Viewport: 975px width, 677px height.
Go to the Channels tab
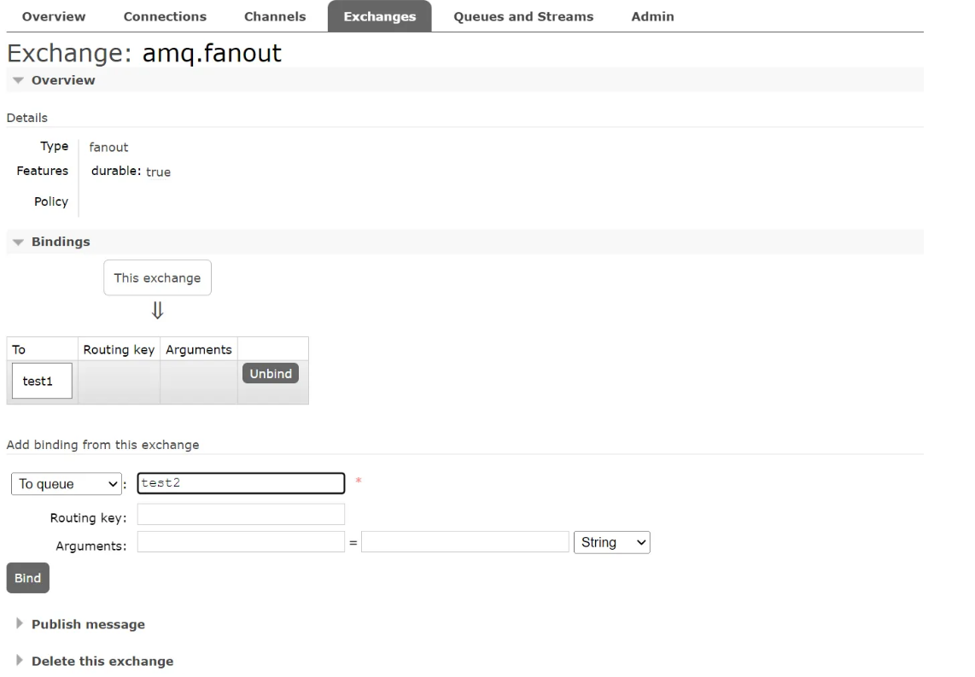274,16
